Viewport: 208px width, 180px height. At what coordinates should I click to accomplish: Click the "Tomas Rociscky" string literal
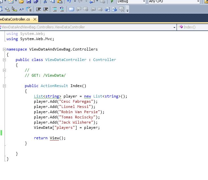tap(77, 117)
